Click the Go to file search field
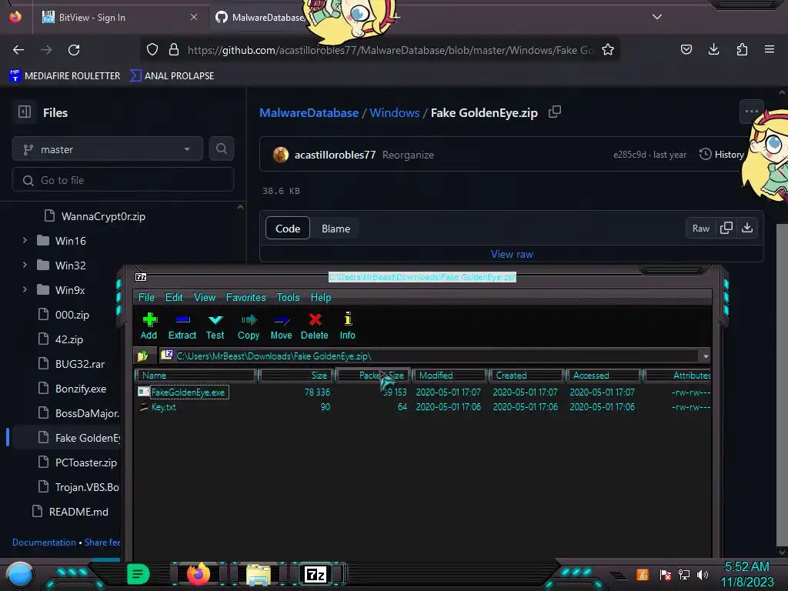Image resolution: width=788 pixels, height=591 pixels. (123, 180)
